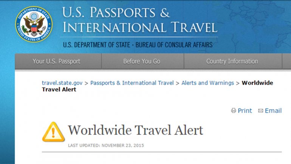
Task: Click the printer icon beside Print
Action: [x=234, y=111]
